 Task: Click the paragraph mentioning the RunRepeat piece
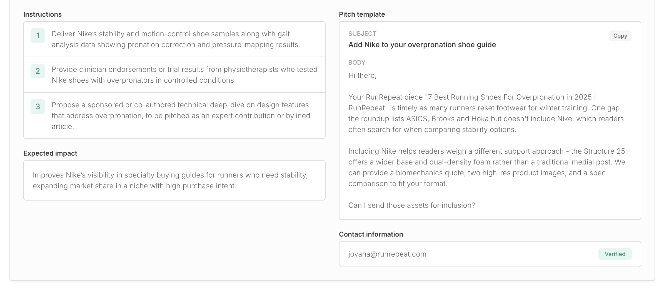486,113
